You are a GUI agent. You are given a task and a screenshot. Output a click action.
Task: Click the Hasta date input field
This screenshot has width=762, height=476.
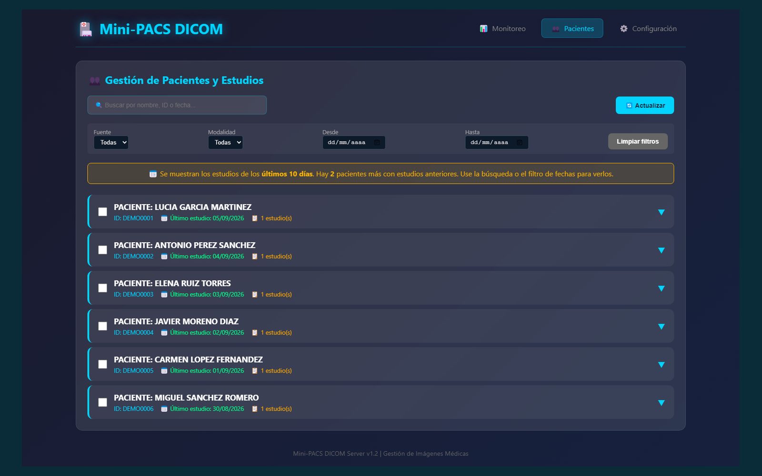coord(497,142)
